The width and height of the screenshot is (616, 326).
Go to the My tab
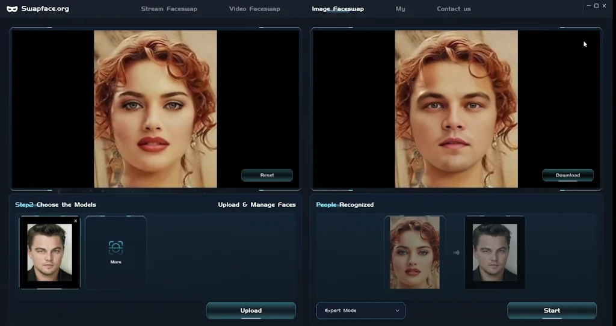[x=400, y=9]
